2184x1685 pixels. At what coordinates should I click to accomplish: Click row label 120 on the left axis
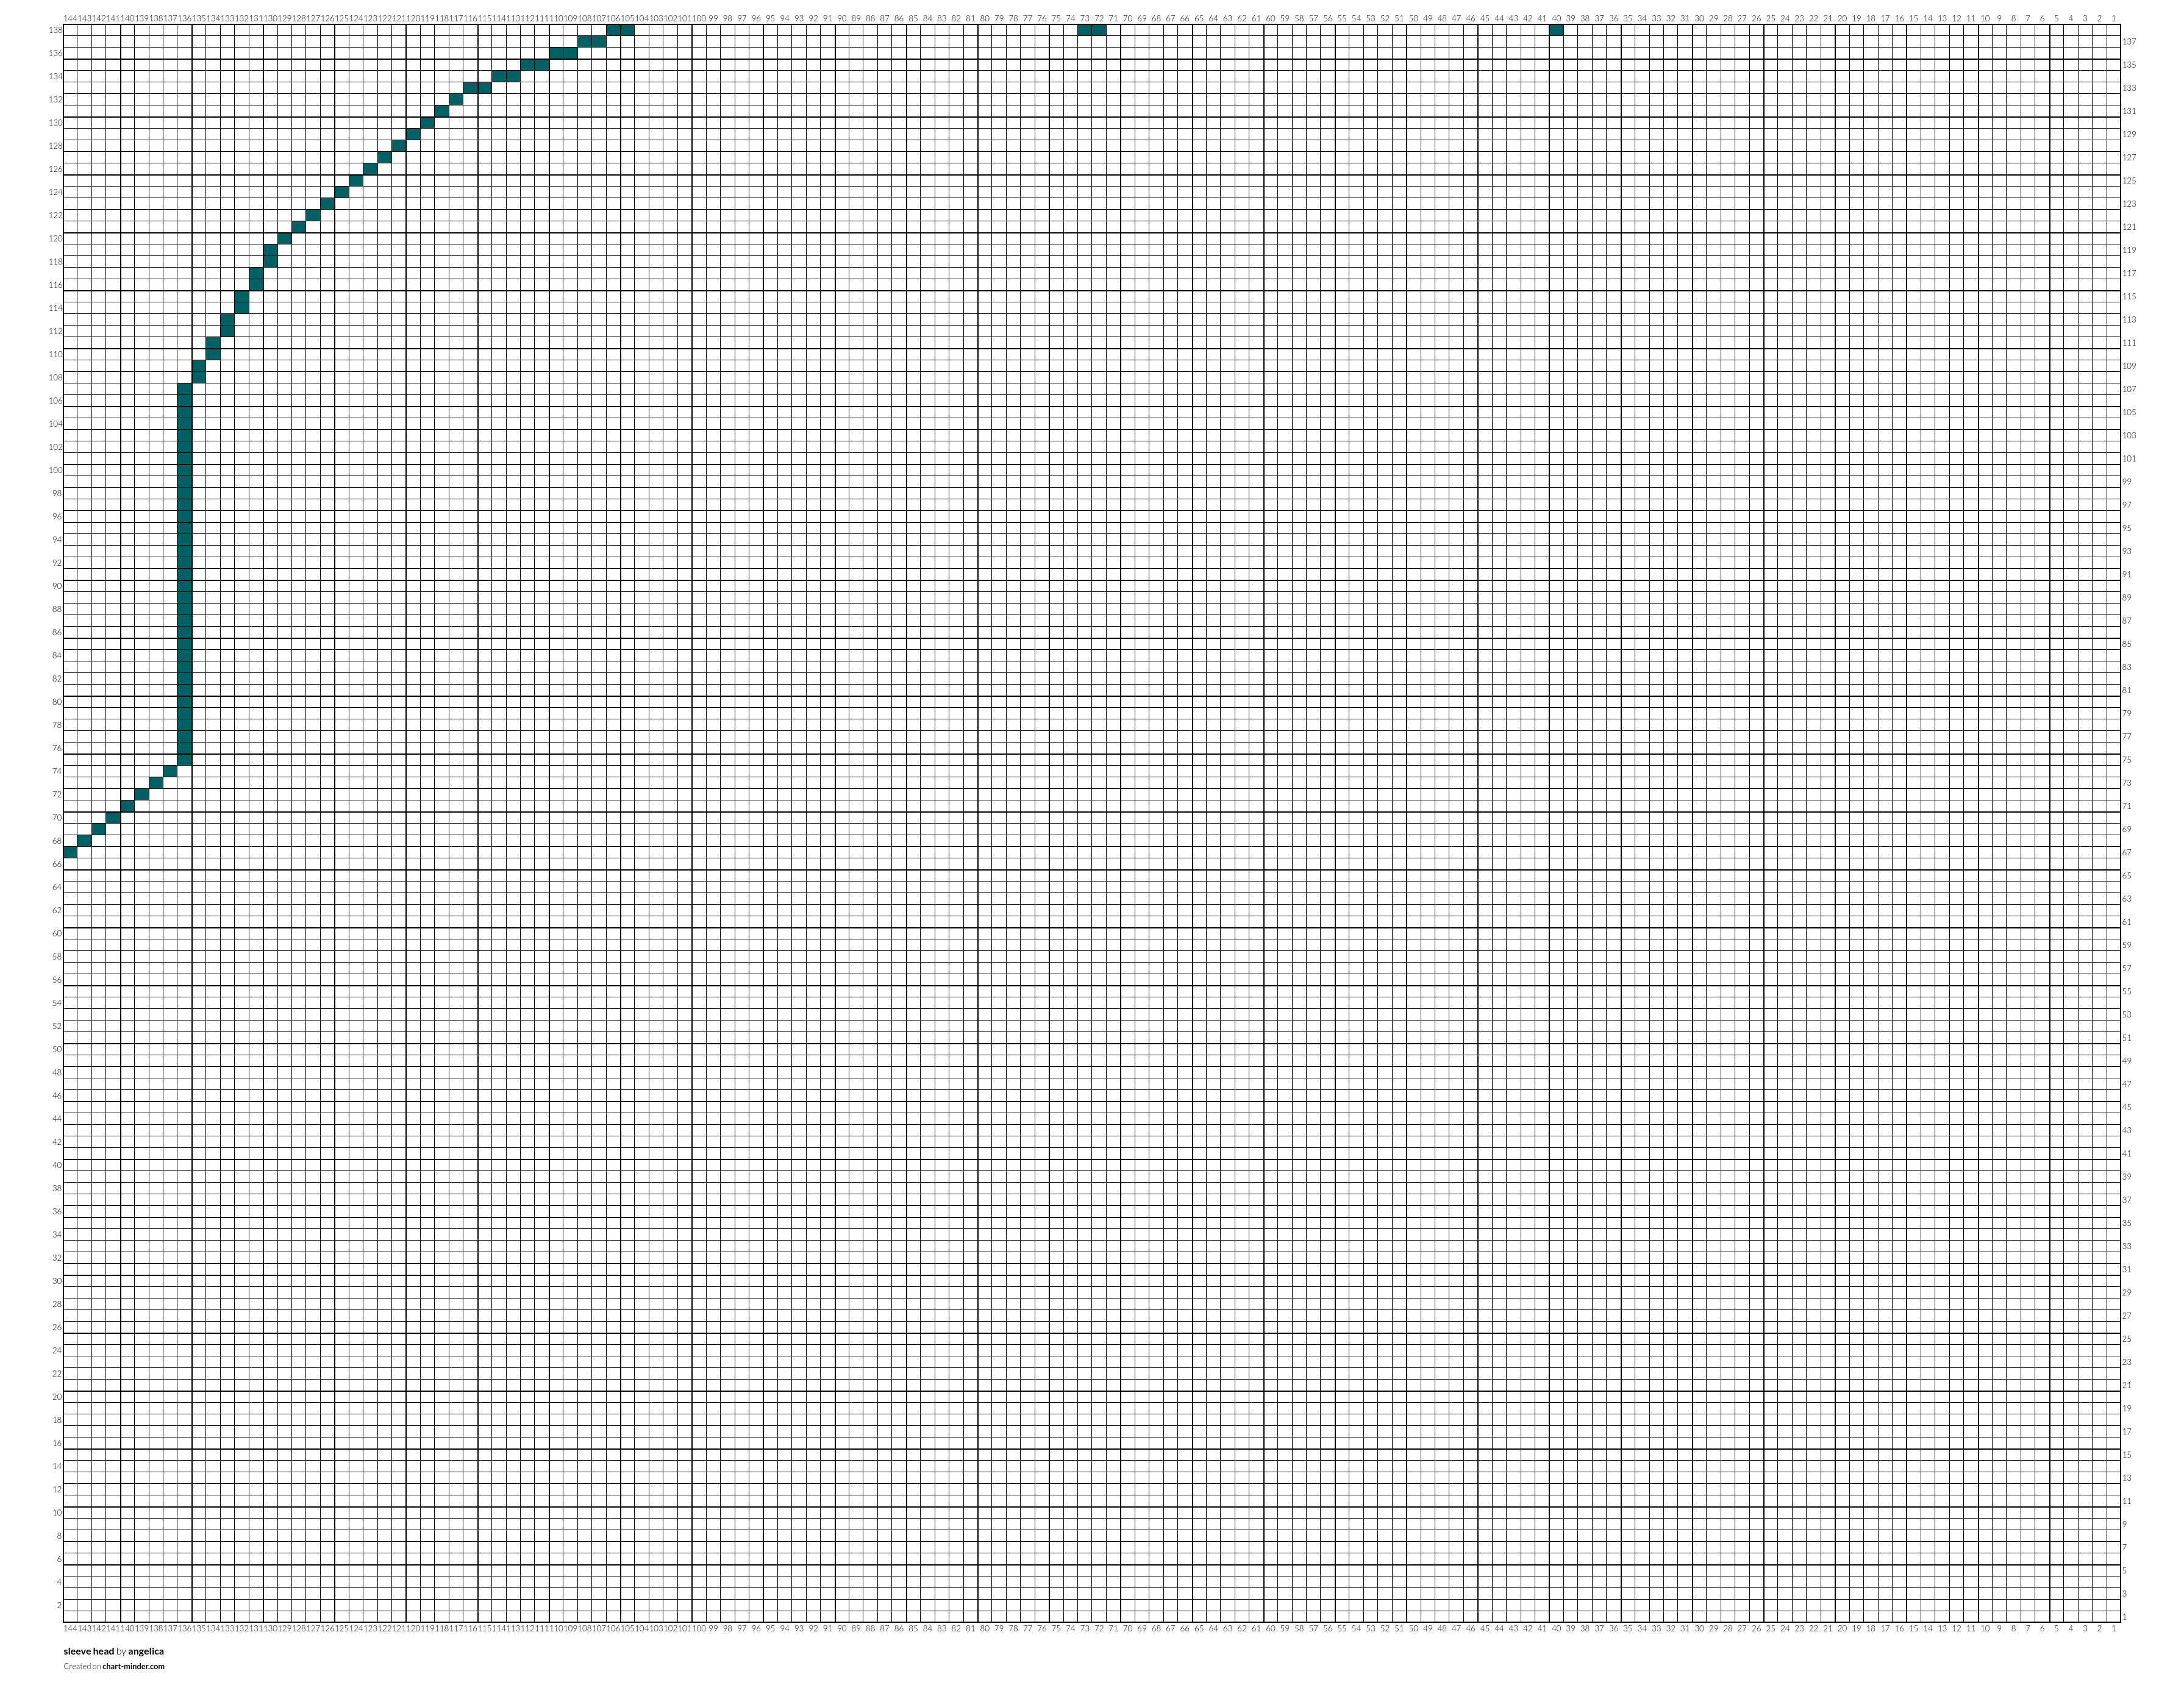(55, 239)
